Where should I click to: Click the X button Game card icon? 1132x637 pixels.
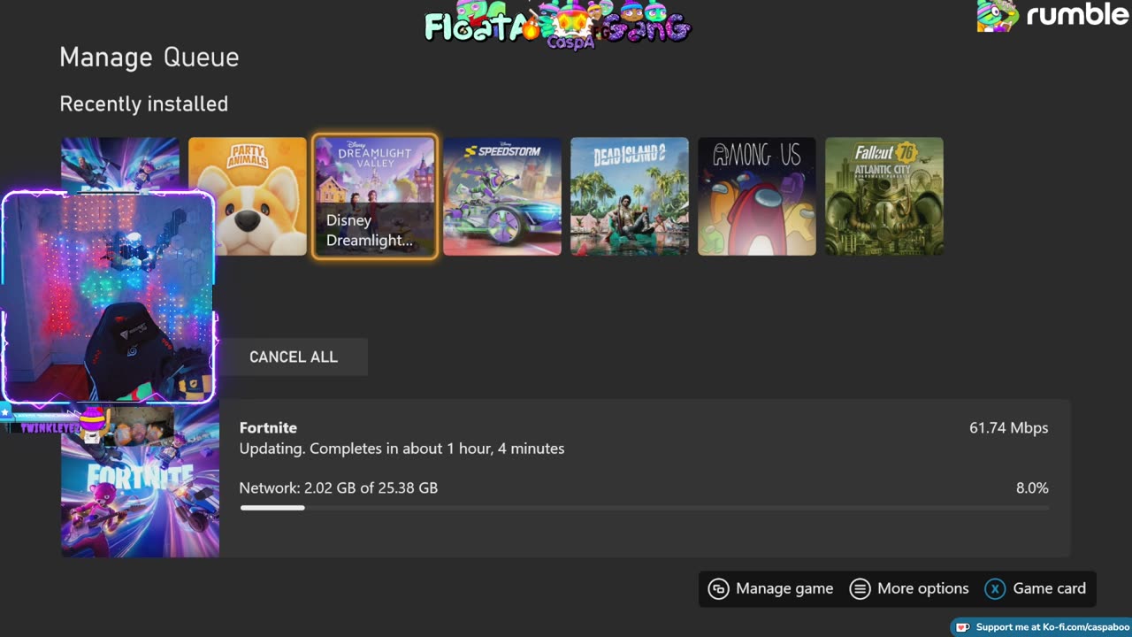[x=996, y=588]
